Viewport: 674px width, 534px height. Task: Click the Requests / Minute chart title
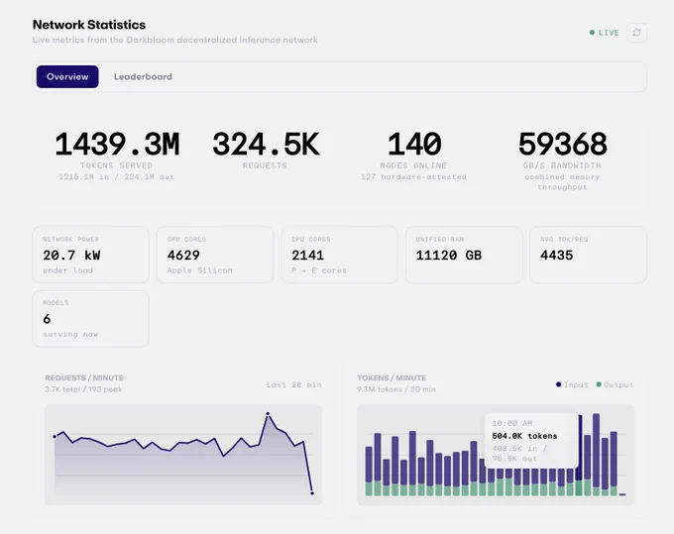pyautogui.click(x=84, y=377)
